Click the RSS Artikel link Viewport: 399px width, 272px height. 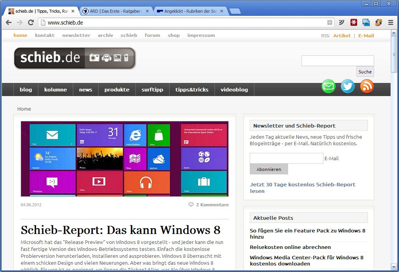point(342,36)
